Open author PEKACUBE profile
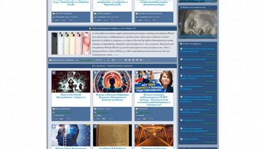The width and height of the screenshot is (265, 149). [60, 116]
